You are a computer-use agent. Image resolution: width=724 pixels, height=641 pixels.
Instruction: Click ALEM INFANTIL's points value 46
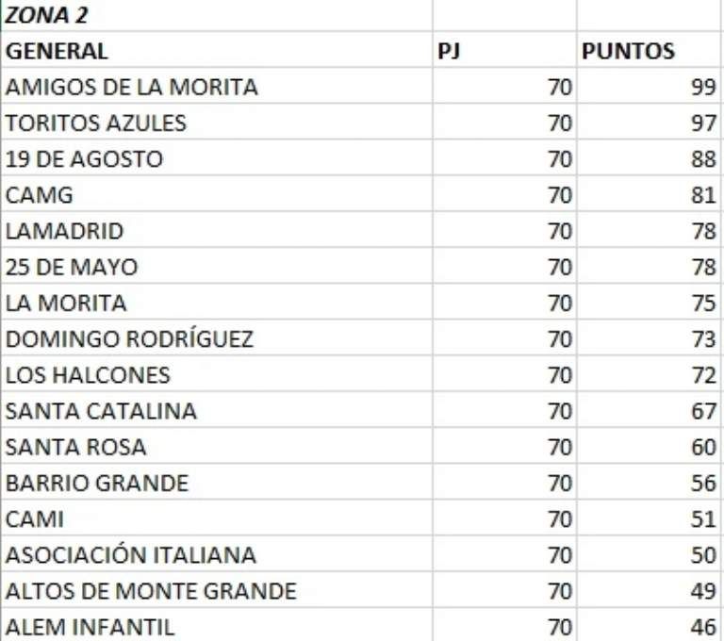pos(702,627)
